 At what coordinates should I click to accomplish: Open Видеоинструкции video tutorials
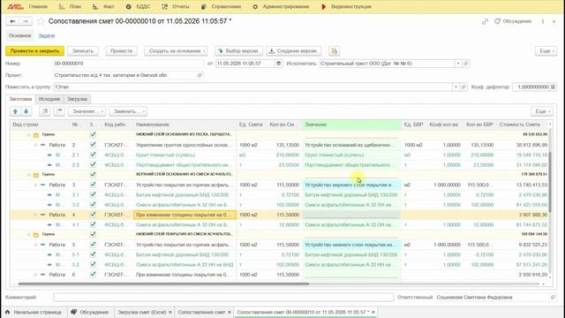pos(346,6)
